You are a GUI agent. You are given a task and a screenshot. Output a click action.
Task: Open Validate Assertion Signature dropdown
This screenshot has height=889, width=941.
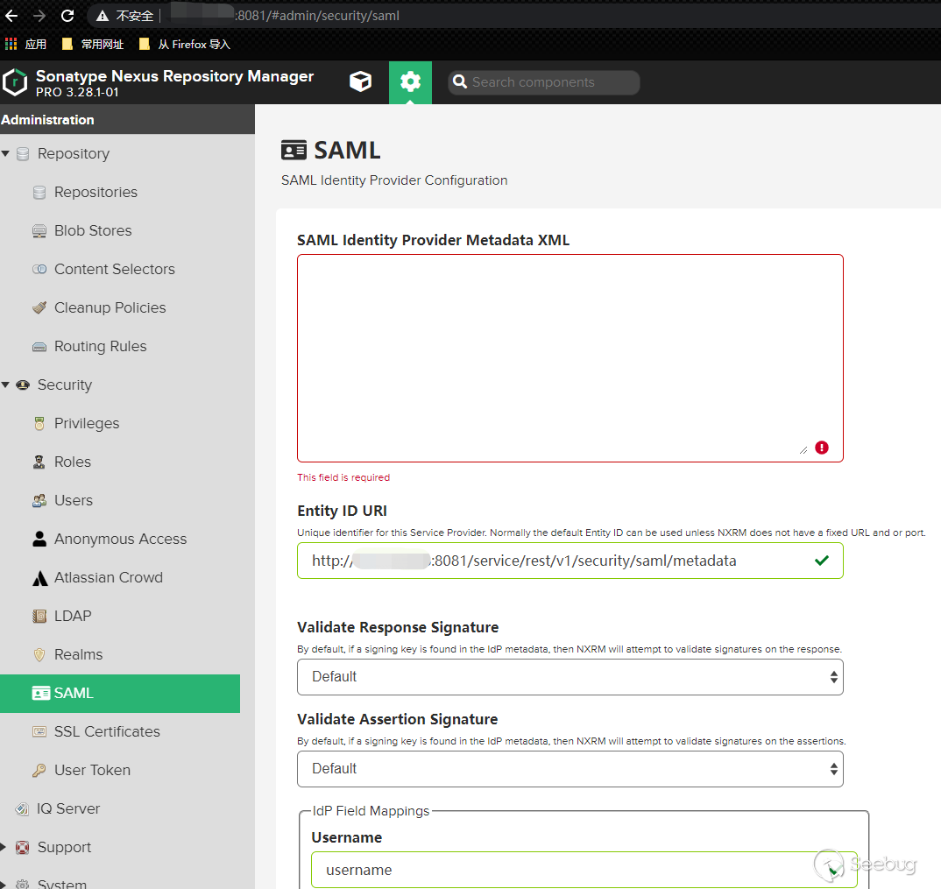(x=570, y=769)
